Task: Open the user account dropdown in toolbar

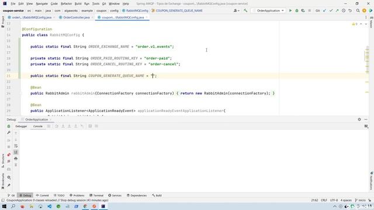Action: pos(236,10)
